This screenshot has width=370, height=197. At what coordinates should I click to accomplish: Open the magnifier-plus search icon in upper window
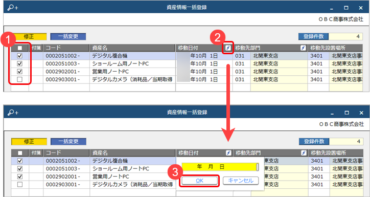coord(12,8)
